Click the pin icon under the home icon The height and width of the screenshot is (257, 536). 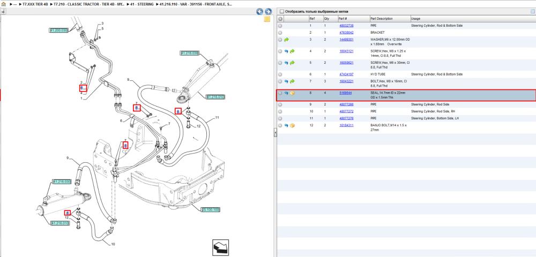pyautogui.click(x=3, y=12)
